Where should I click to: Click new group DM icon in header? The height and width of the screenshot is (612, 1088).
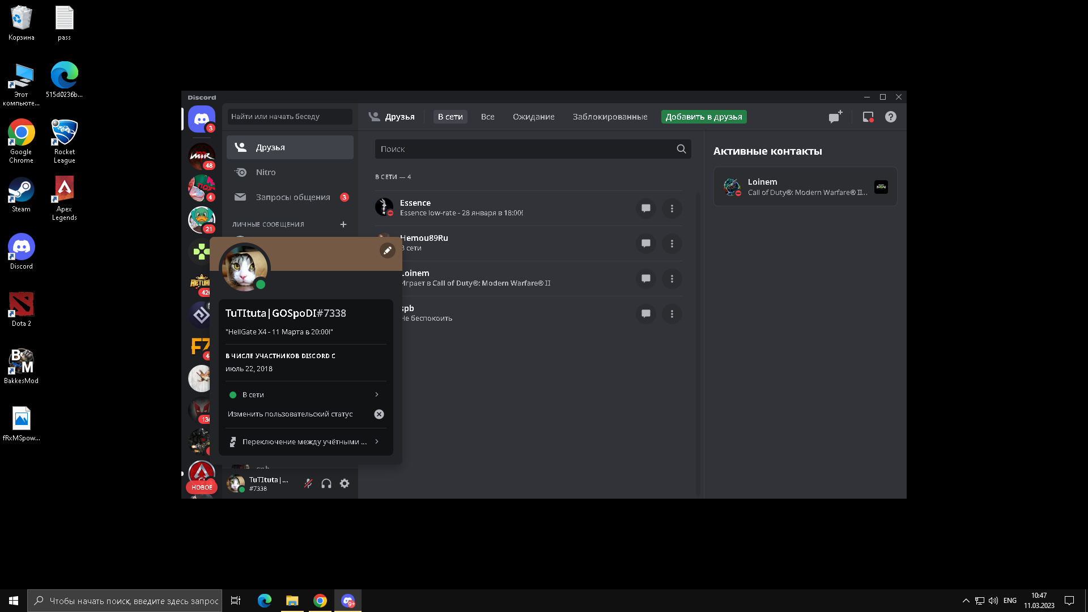tap(835, 117)
